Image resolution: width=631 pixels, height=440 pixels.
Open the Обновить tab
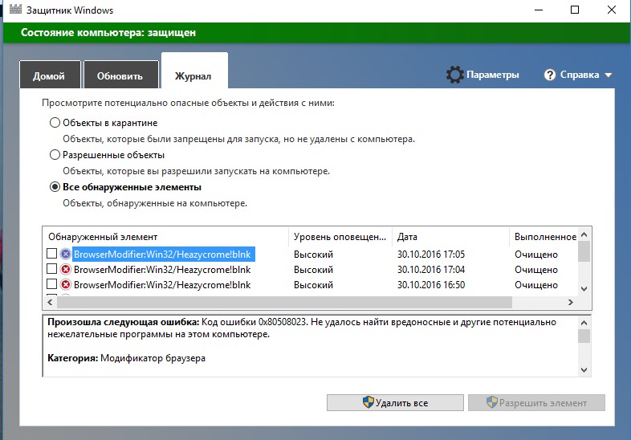tap(120, 76)
